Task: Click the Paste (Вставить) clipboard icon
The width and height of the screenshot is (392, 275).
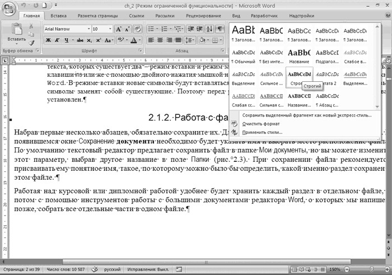Action: click(x=16, y=32)
